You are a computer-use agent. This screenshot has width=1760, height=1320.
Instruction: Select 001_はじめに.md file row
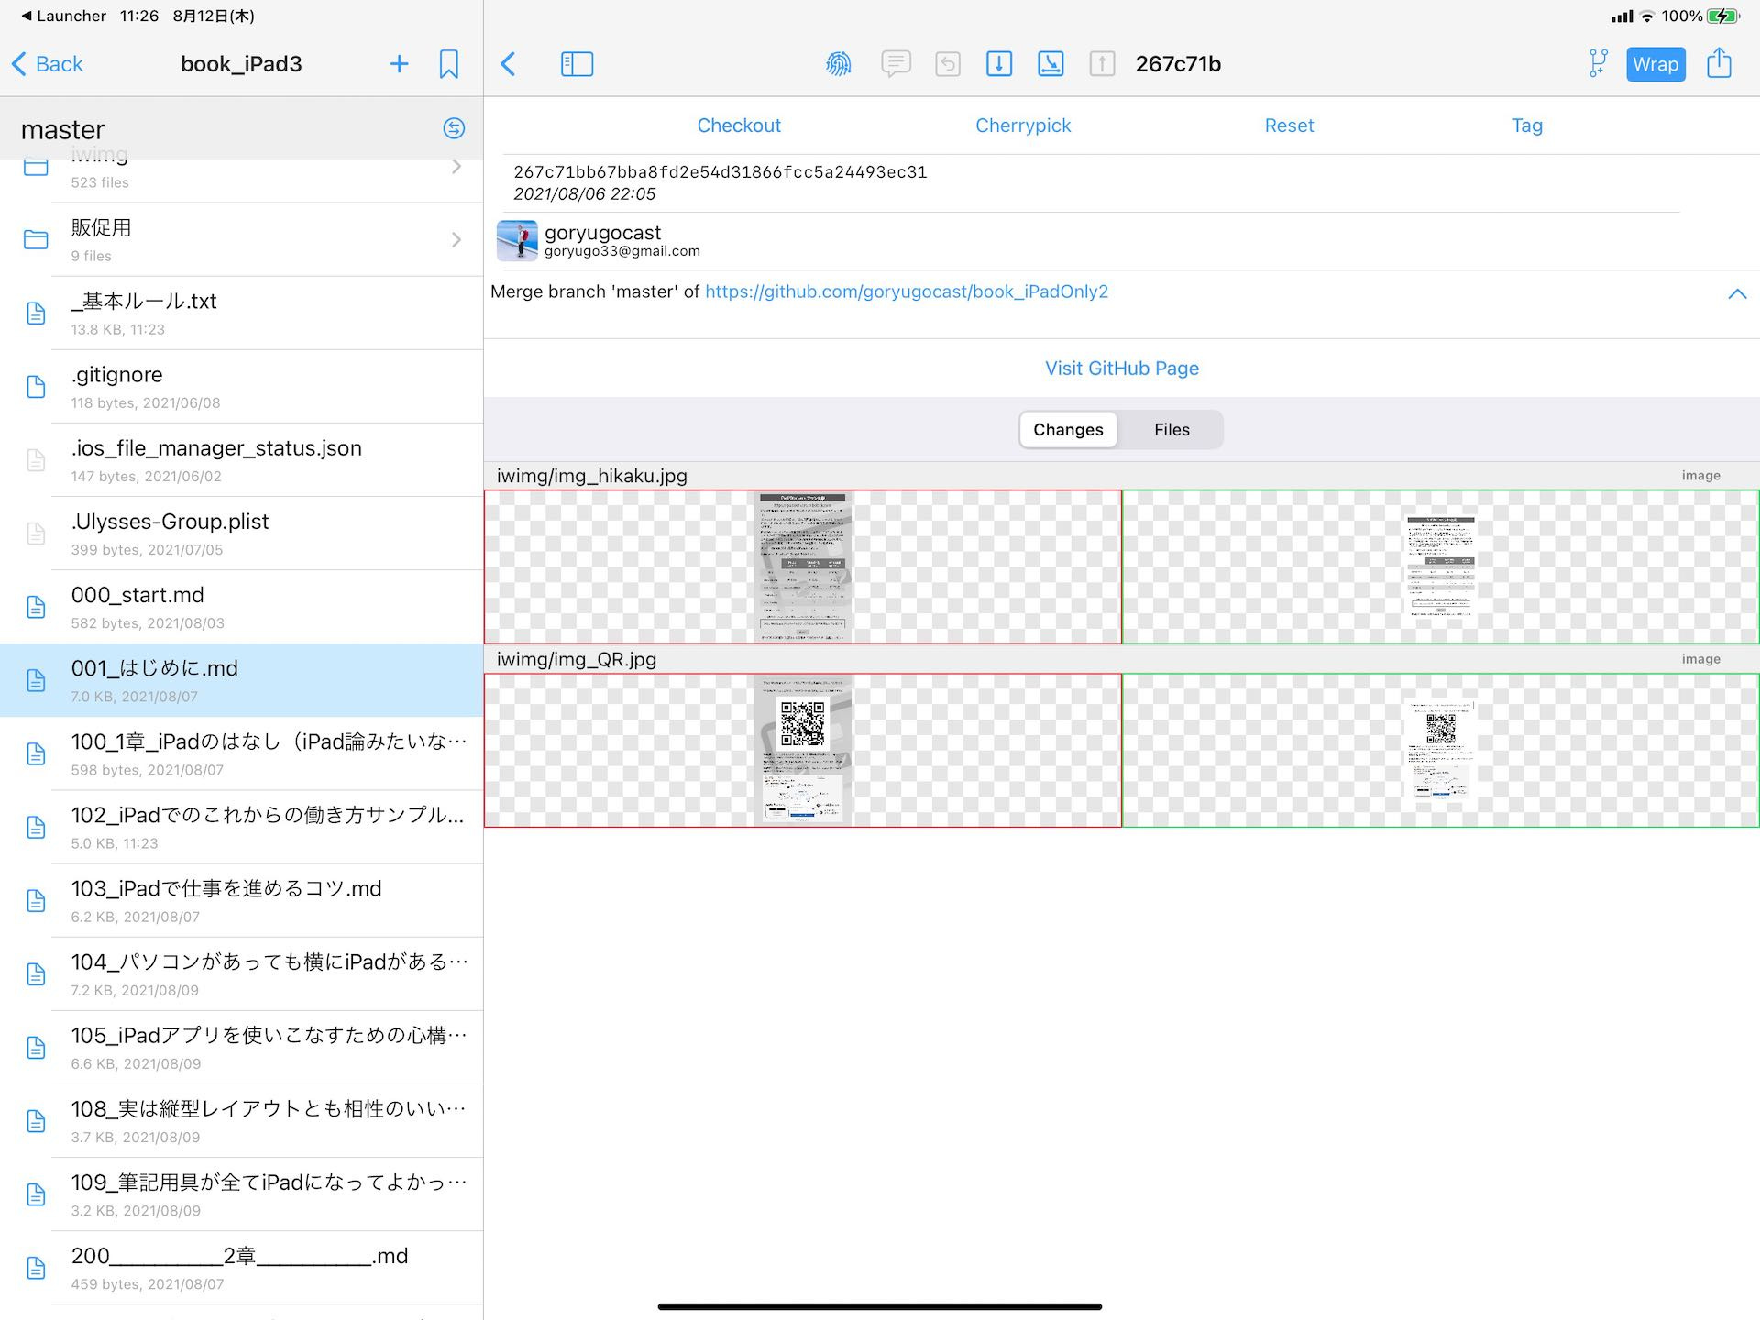coord(242,680)
